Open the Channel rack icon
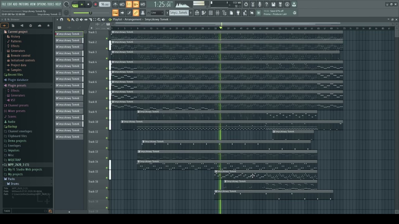Viewport: 399px width, 224px height. click(211, 13)
